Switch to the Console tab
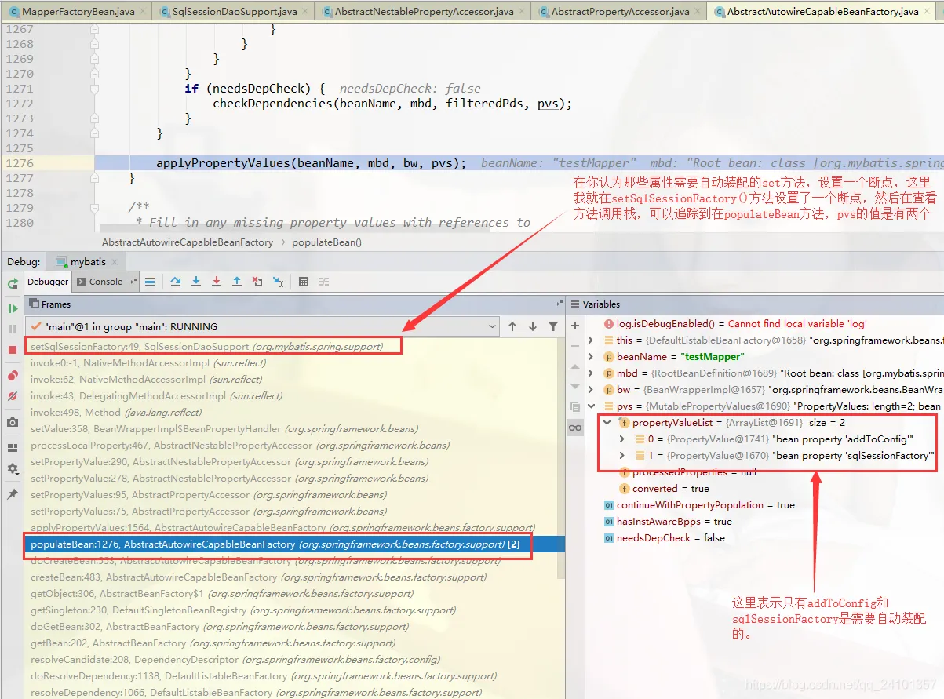The width and height of the screenshot is (944, 699). click(105, 282)
